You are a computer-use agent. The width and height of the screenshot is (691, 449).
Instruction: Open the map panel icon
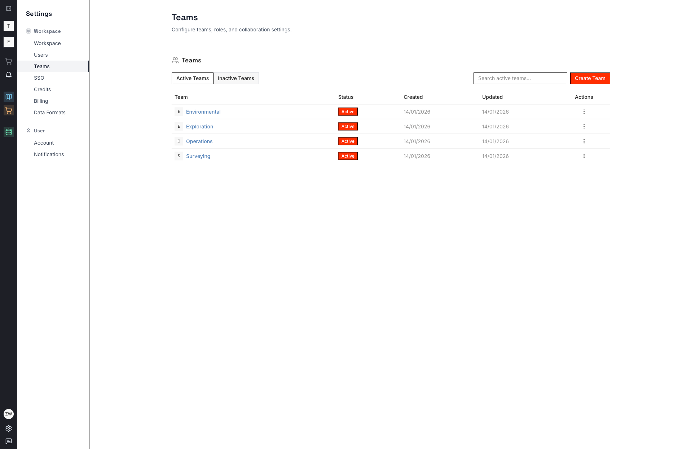click(x=9, y=96)
